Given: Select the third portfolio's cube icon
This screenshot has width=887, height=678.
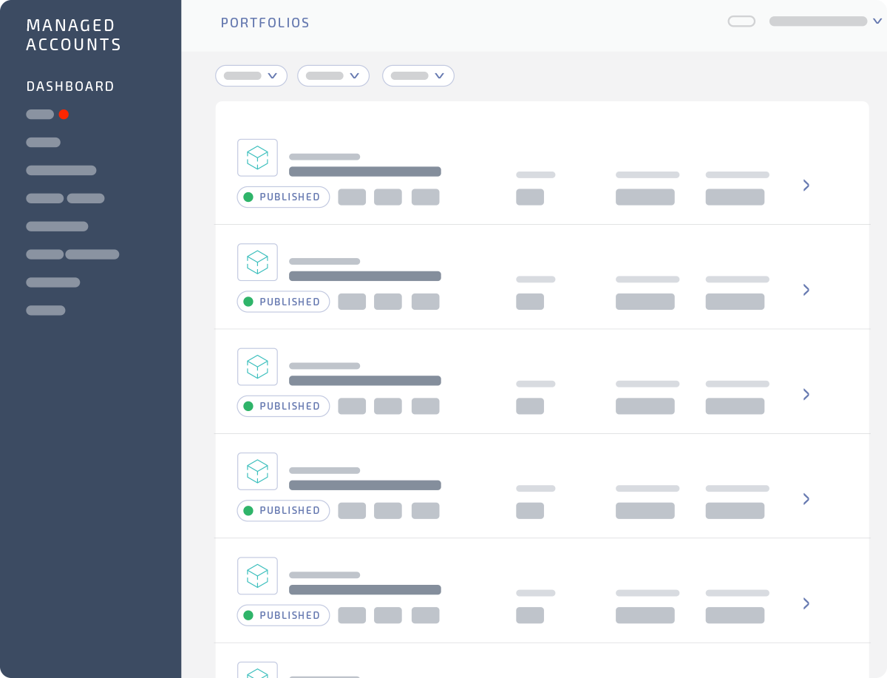Looking at the screenshot, I should pyautogui.click(x=257, y=367).
